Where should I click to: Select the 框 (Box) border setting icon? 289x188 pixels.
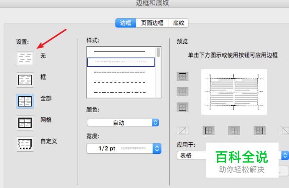25,80
